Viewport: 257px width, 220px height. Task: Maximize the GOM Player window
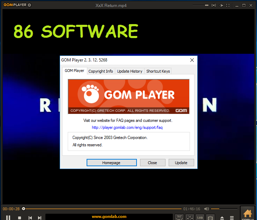pos(244,5)
